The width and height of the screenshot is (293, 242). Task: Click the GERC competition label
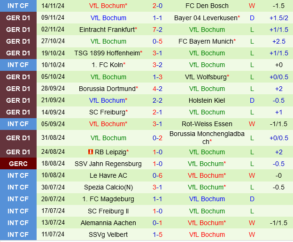[18, 164]
